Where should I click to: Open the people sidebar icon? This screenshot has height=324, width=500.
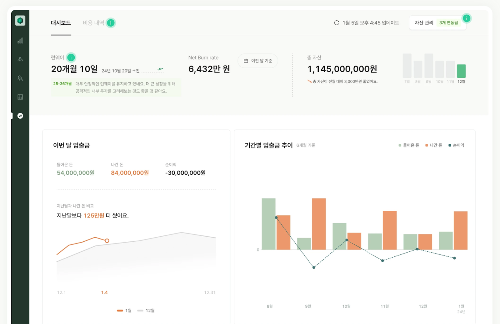click(x=20, y=78)
